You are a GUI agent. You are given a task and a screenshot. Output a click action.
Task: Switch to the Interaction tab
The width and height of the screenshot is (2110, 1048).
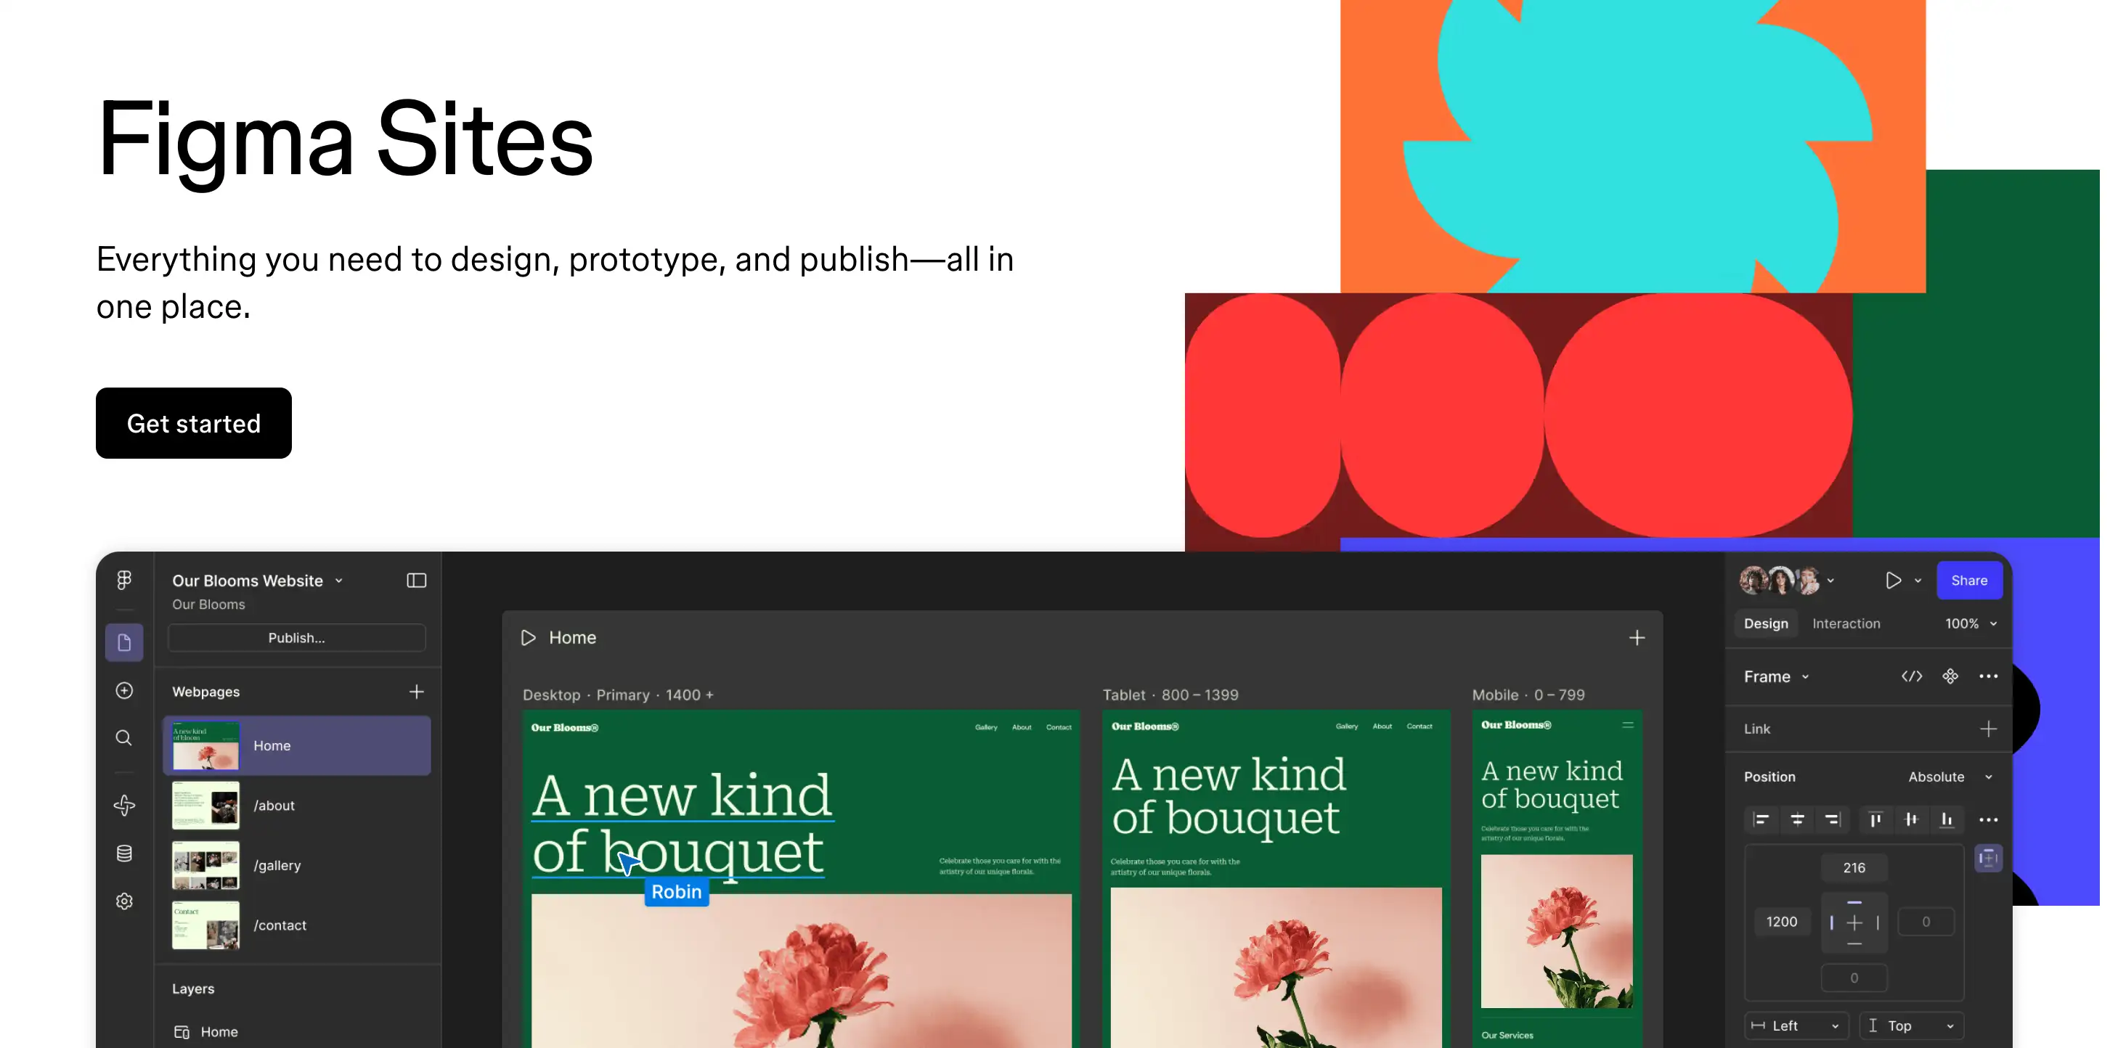coord(1846,623)
